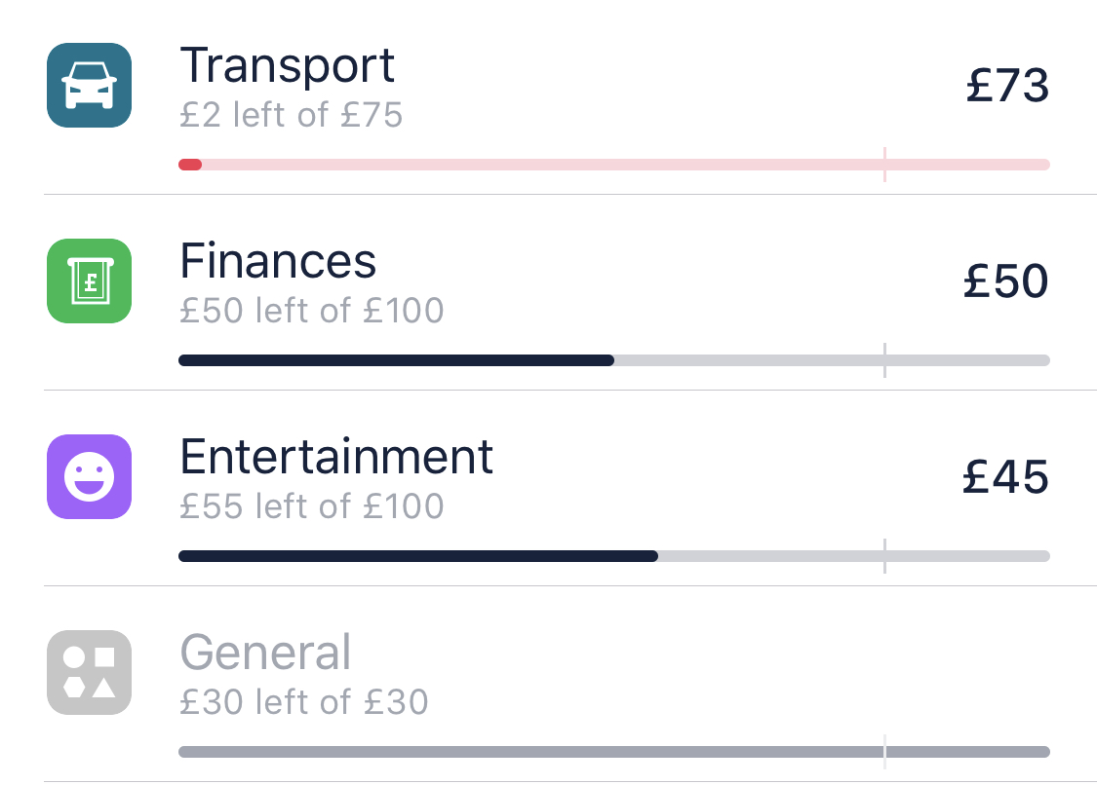Viewport: 1097px width, 785px height.
Task: Click the General budget progress bar
Action: [x=614, y=752]
